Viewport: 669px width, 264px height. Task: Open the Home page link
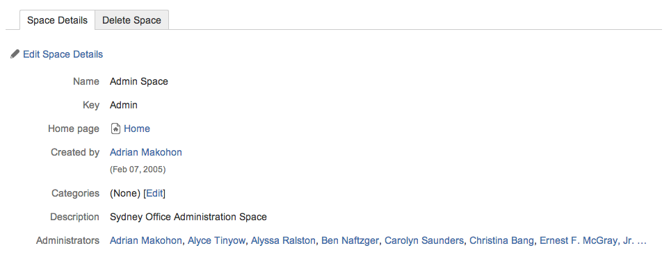136,129
